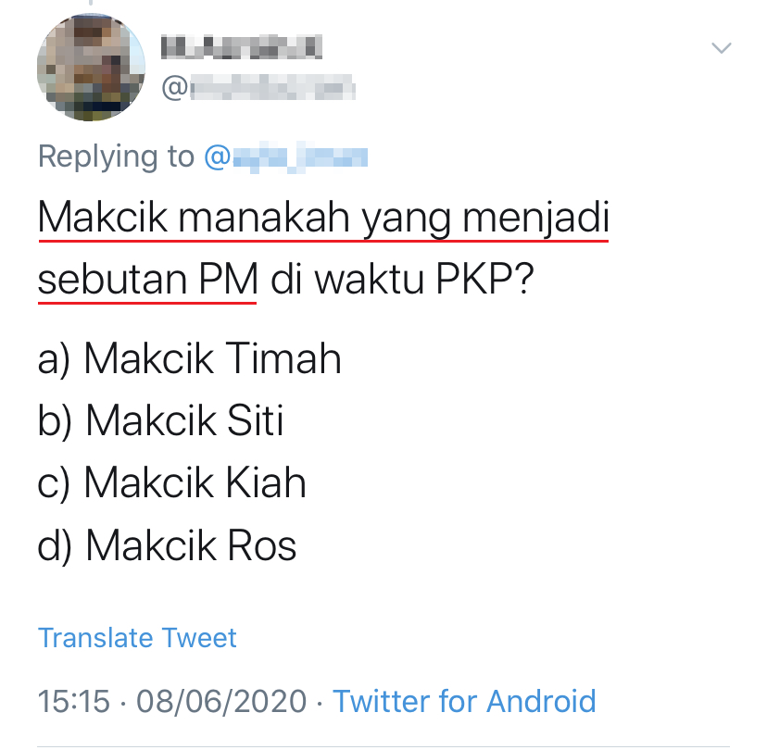Viewport: 767px width, 750px height.
Task: Select answer option 'b) Makcik Siti'
Action: (x=161, y=421)
